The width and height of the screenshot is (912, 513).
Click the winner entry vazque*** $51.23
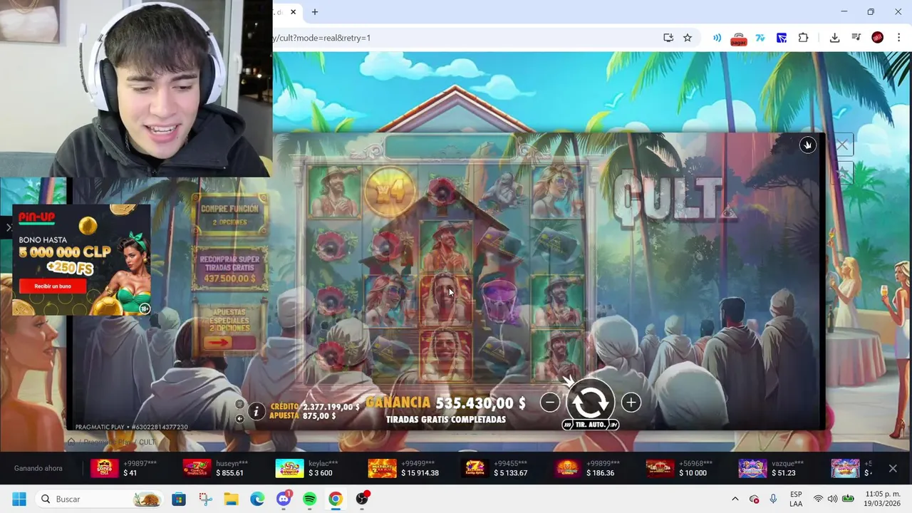(772, 468)
